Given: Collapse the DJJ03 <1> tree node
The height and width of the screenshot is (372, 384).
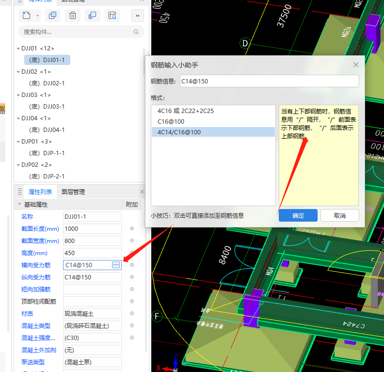Looking at the screenshot, I should (18, 95).
